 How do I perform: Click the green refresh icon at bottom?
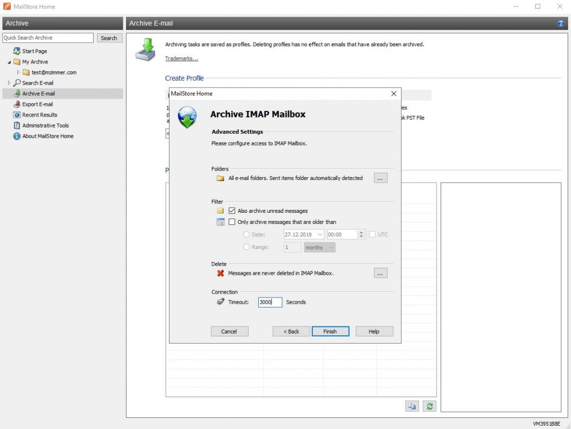click(x=429, y=406)
